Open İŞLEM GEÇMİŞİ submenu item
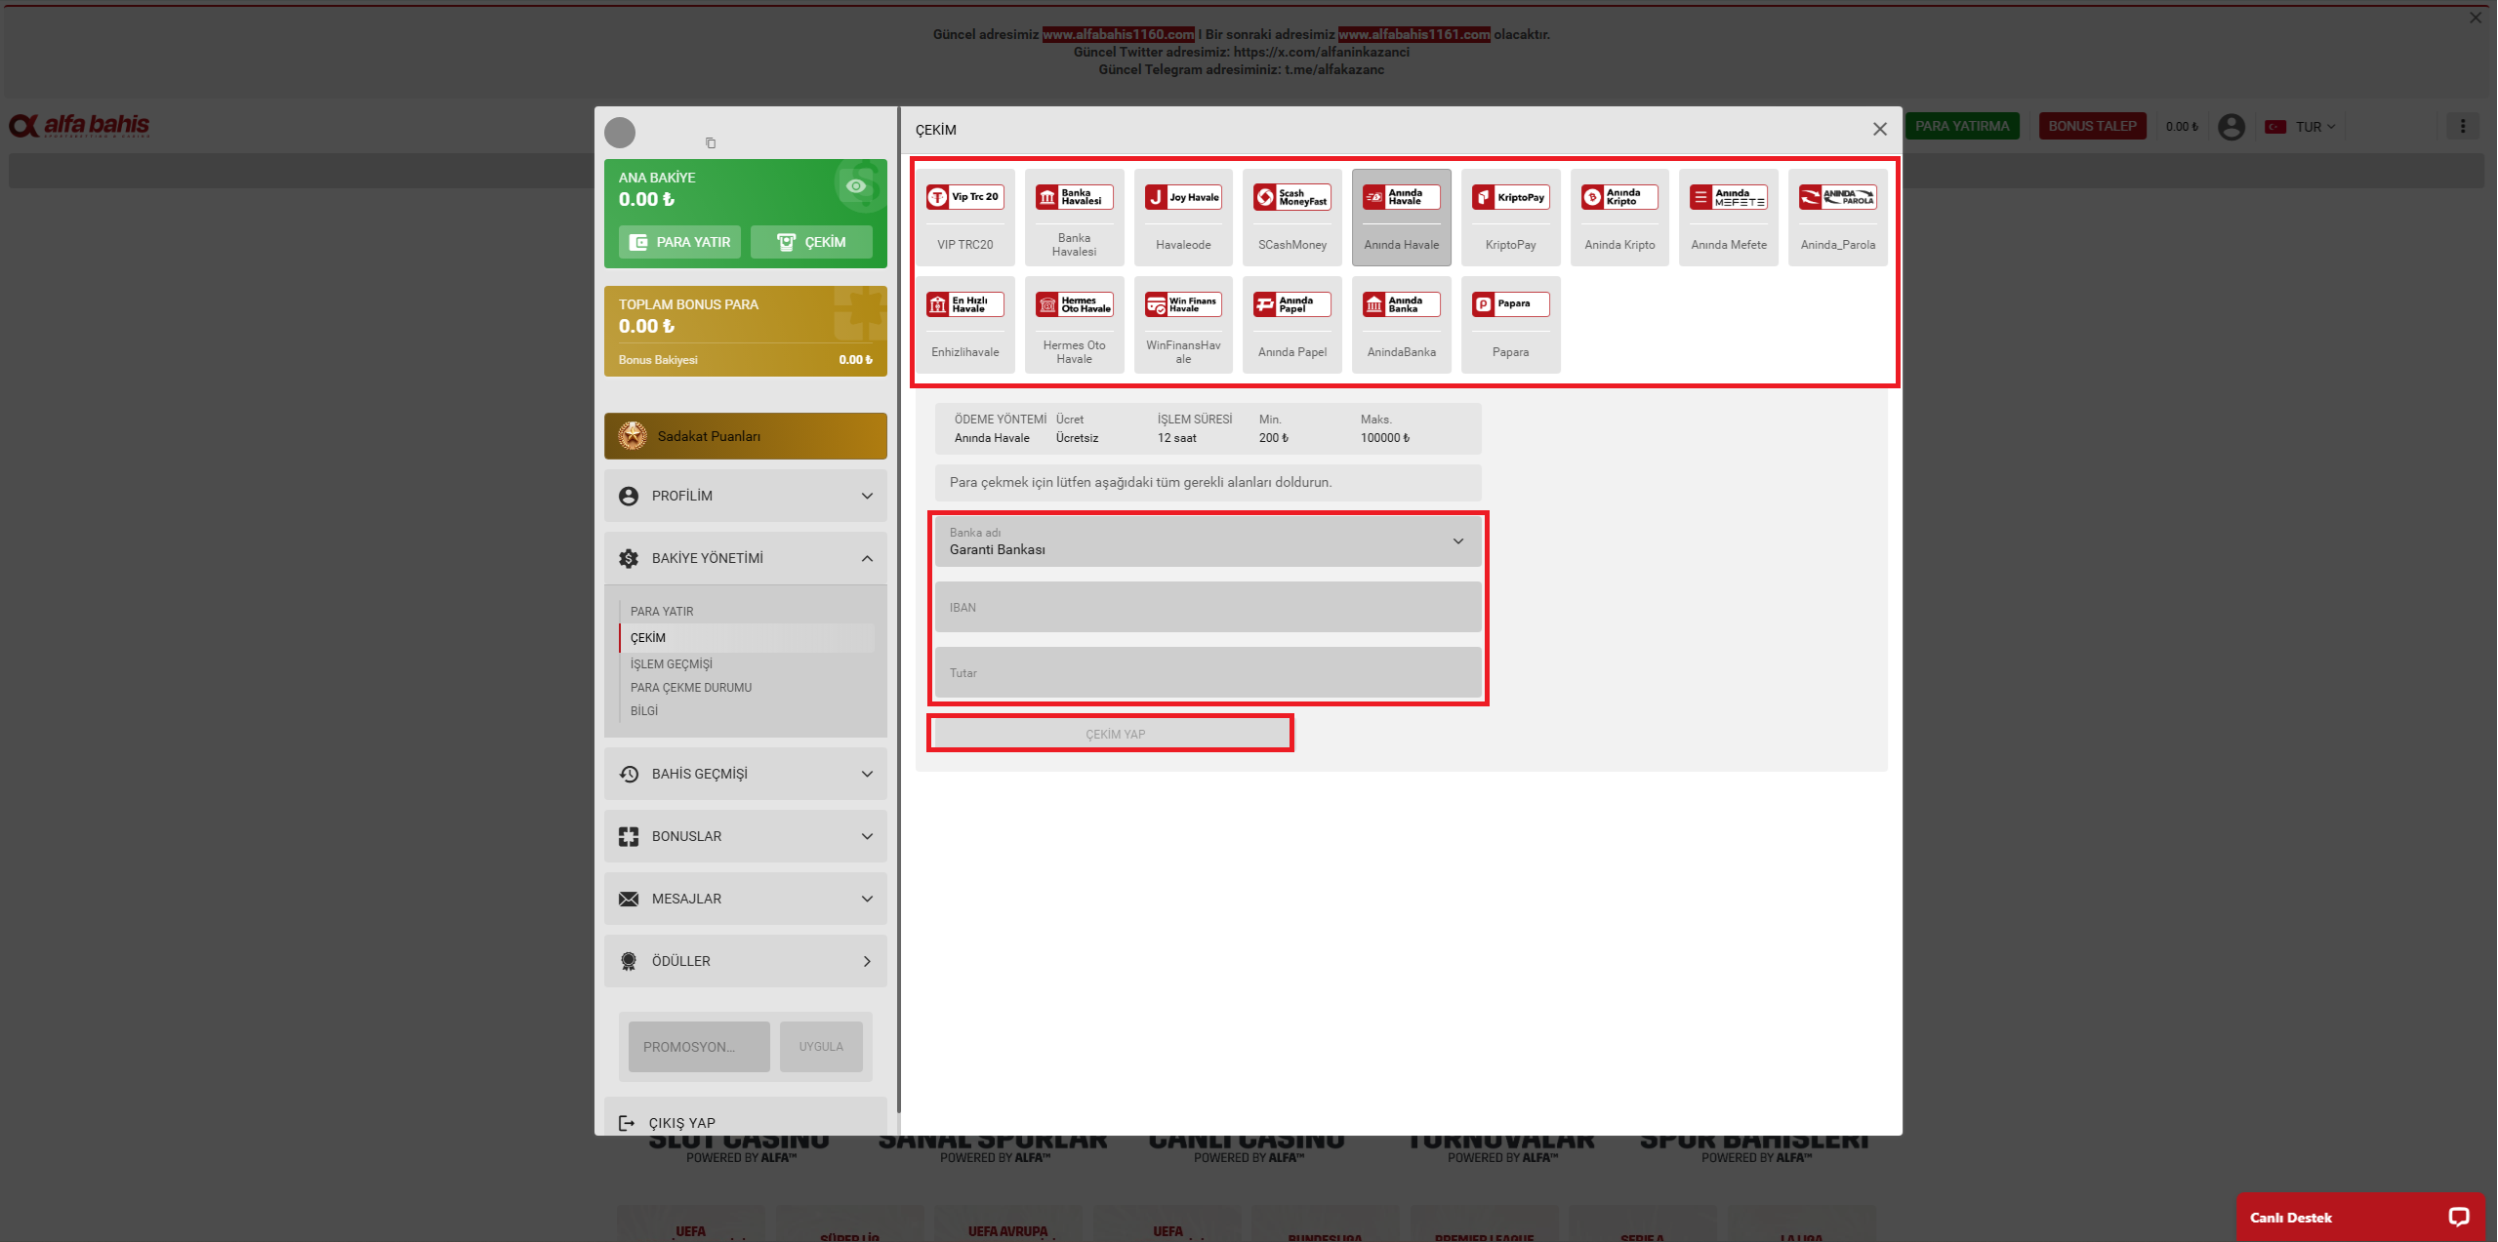Viewport: 2498px width, 1242px height. coord(672,664)
